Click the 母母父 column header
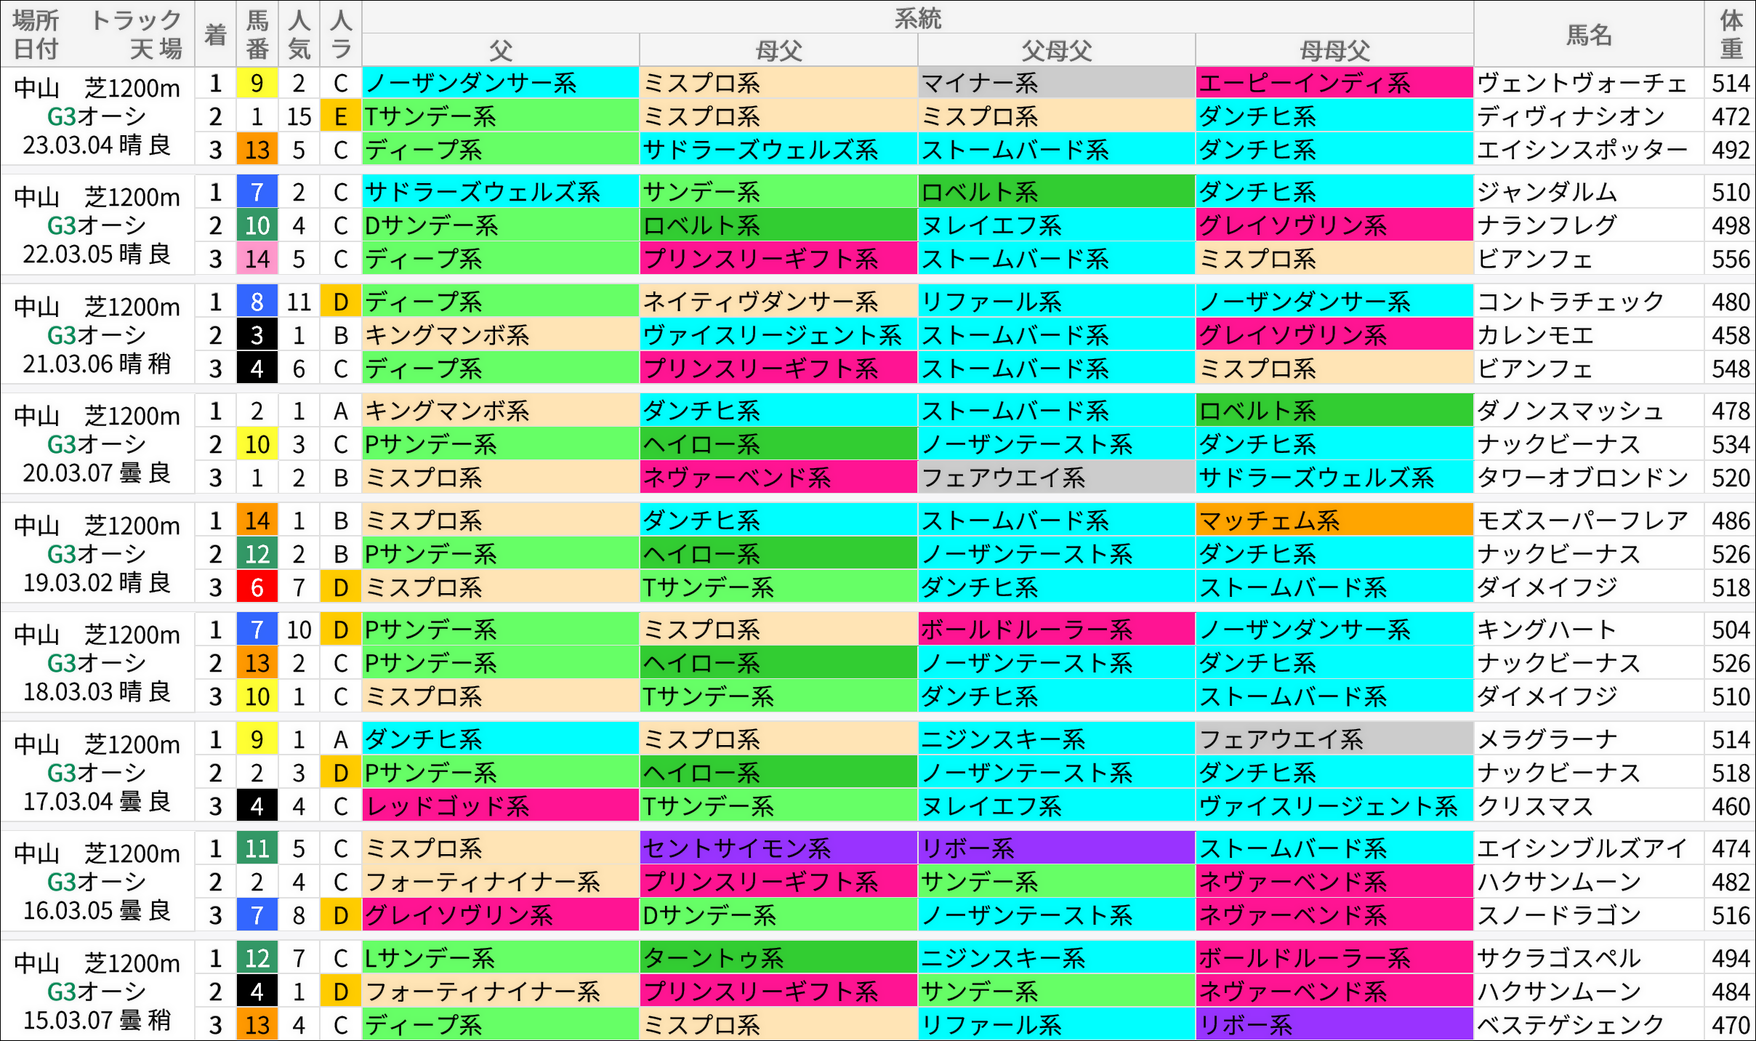This screenshot has height=1041, width=1756. point(1334,50)
